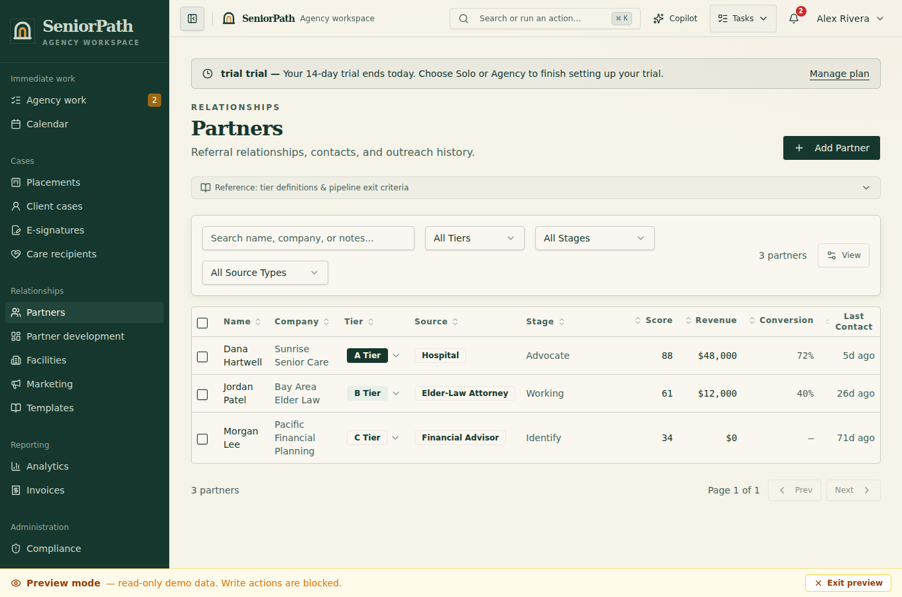The image size is (902, 597).
Task: Open the All Tiers filter dropdown
Action: 475,238
